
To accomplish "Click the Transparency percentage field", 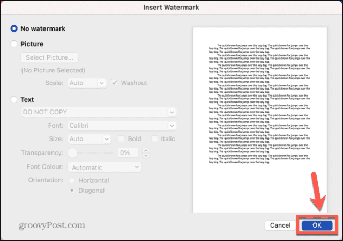I will coord(128,153).
